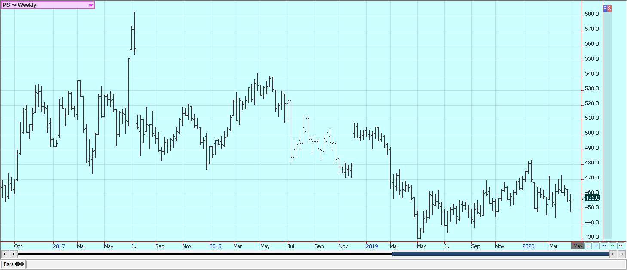
Task: Click the 2020 year label on time axis
Action: 529,246
